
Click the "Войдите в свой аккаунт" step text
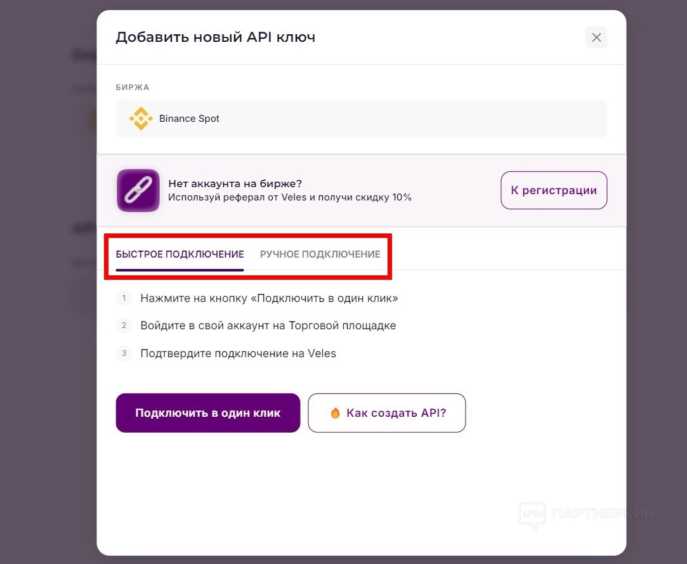tap(268, 325)
